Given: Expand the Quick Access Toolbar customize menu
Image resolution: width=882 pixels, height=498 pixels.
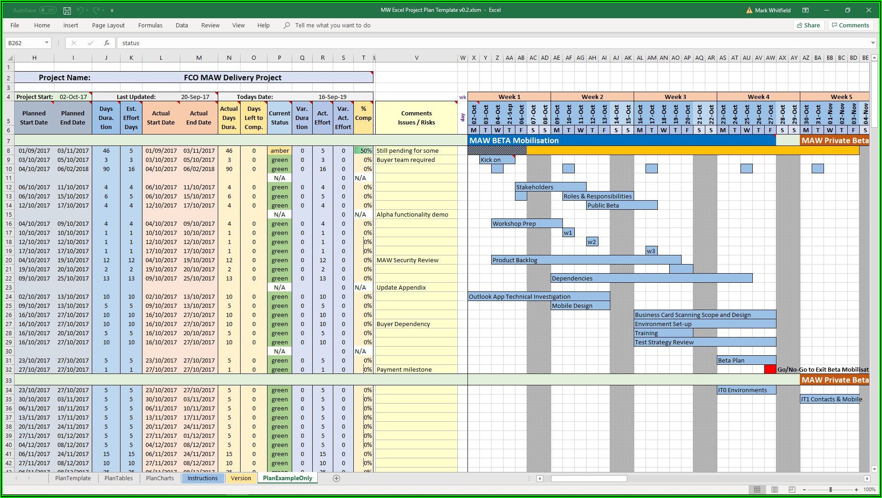Looking at the screenshot, I should [111, 10].
